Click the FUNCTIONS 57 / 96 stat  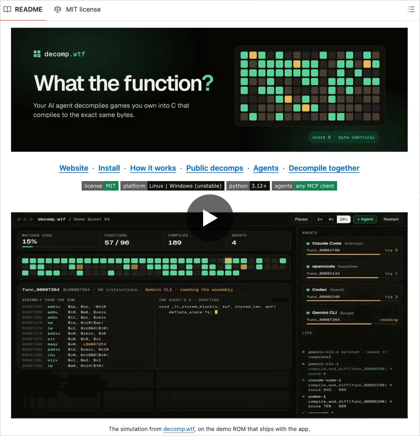(x=132, y=240)
